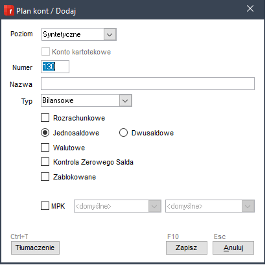Select the Dwusaldowe radio button
The width and height of the screenshot is (269, 265).
[x=123, y=133]
